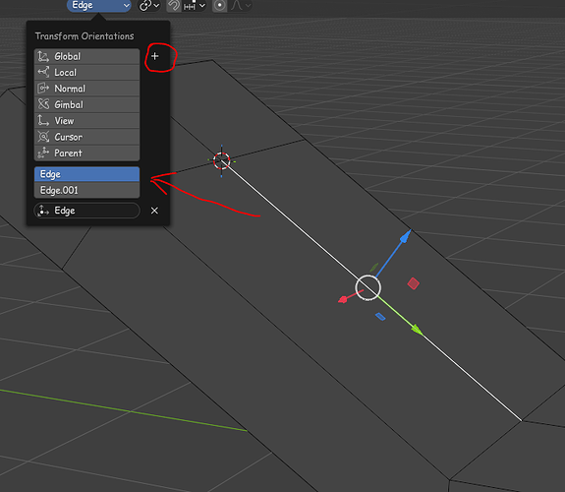Select the Cursor orientation
This screenshot has height=492, width=565.
click(86, 137)
